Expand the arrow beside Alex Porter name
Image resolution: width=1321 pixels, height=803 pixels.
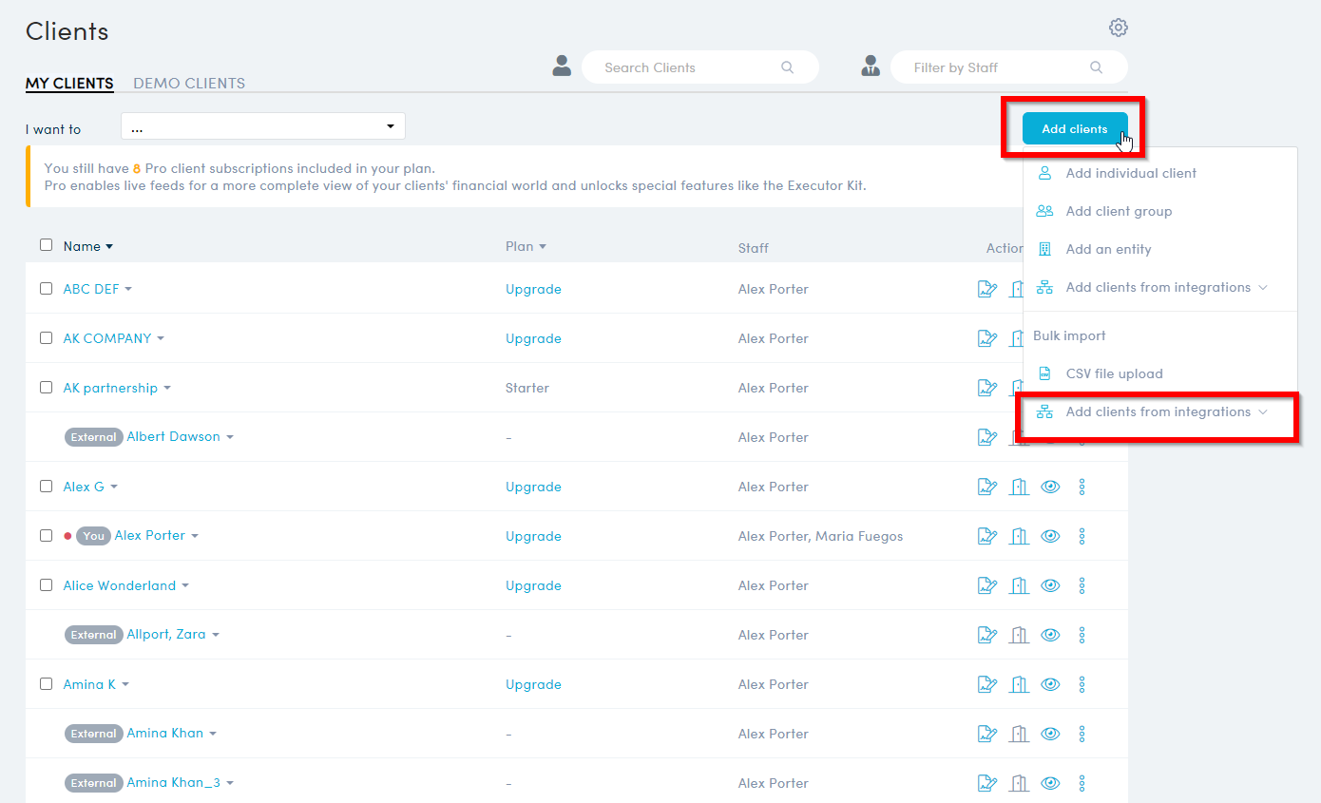195,537
